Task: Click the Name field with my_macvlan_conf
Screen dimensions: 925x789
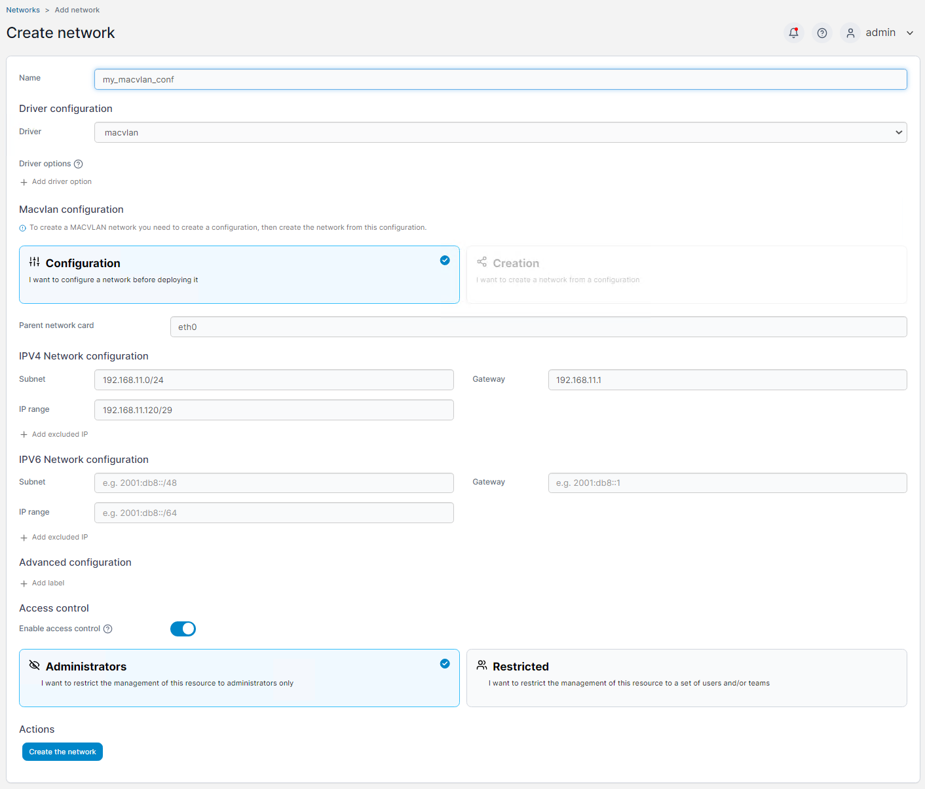Action: point(500,79)
